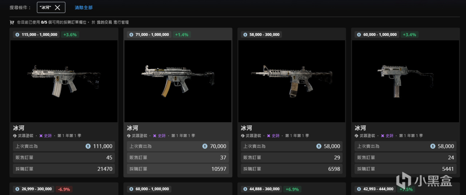Click the coin icon in the 44,888 - 360,000 badge
The width and height of the screenshot is (466, 195).
(245, 189)
